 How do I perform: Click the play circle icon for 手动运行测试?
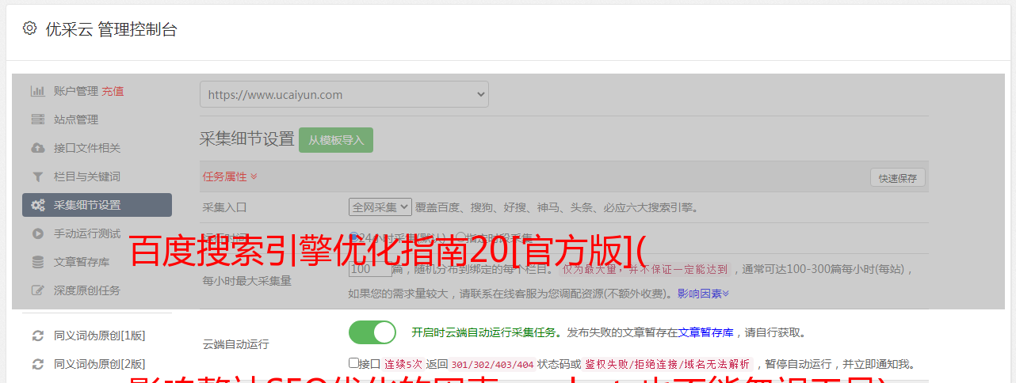tap(37, 233)
